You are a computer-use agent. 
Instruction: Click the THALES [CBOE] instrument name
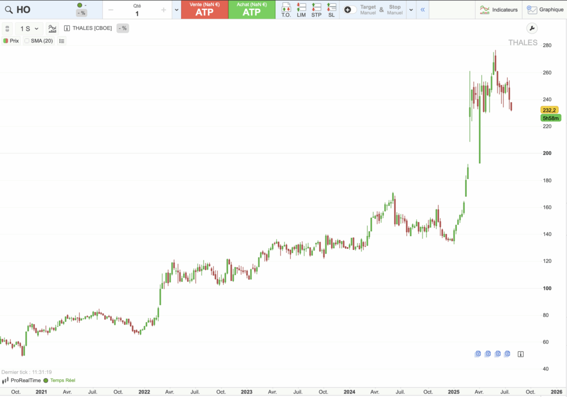(92, 28)
